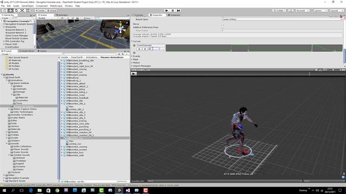The height and width of the screenshot is (194, 346).
Task: Click the curve value input field
Action: [154, 49]
